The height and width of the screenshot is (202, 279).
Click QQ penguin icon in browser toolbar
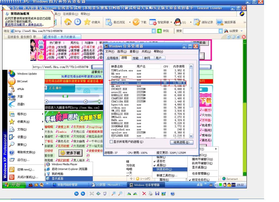tap(177, 22)
